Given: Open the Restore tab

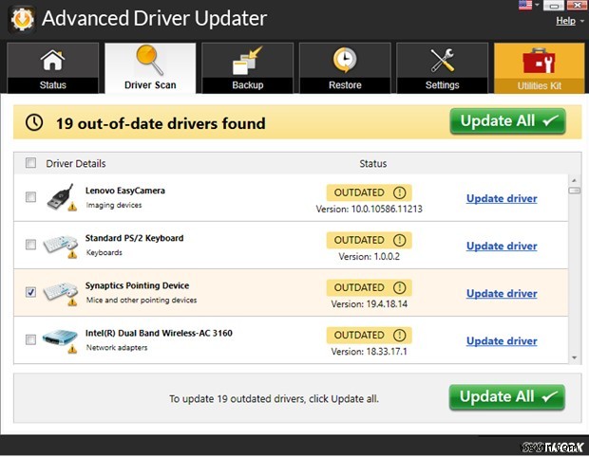Looking at the screenshot, I should coord(345,68).
